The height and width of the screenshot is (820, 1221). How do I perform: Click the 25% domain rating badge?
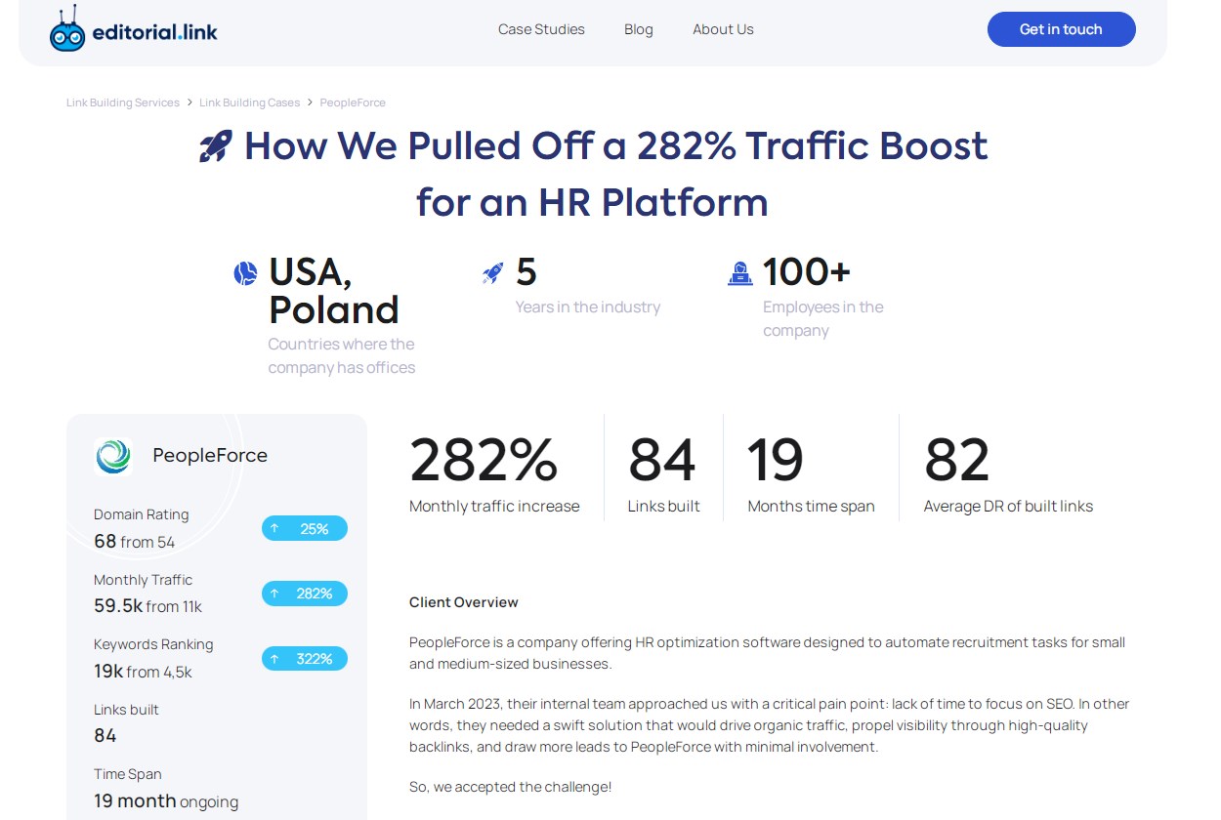305,529
